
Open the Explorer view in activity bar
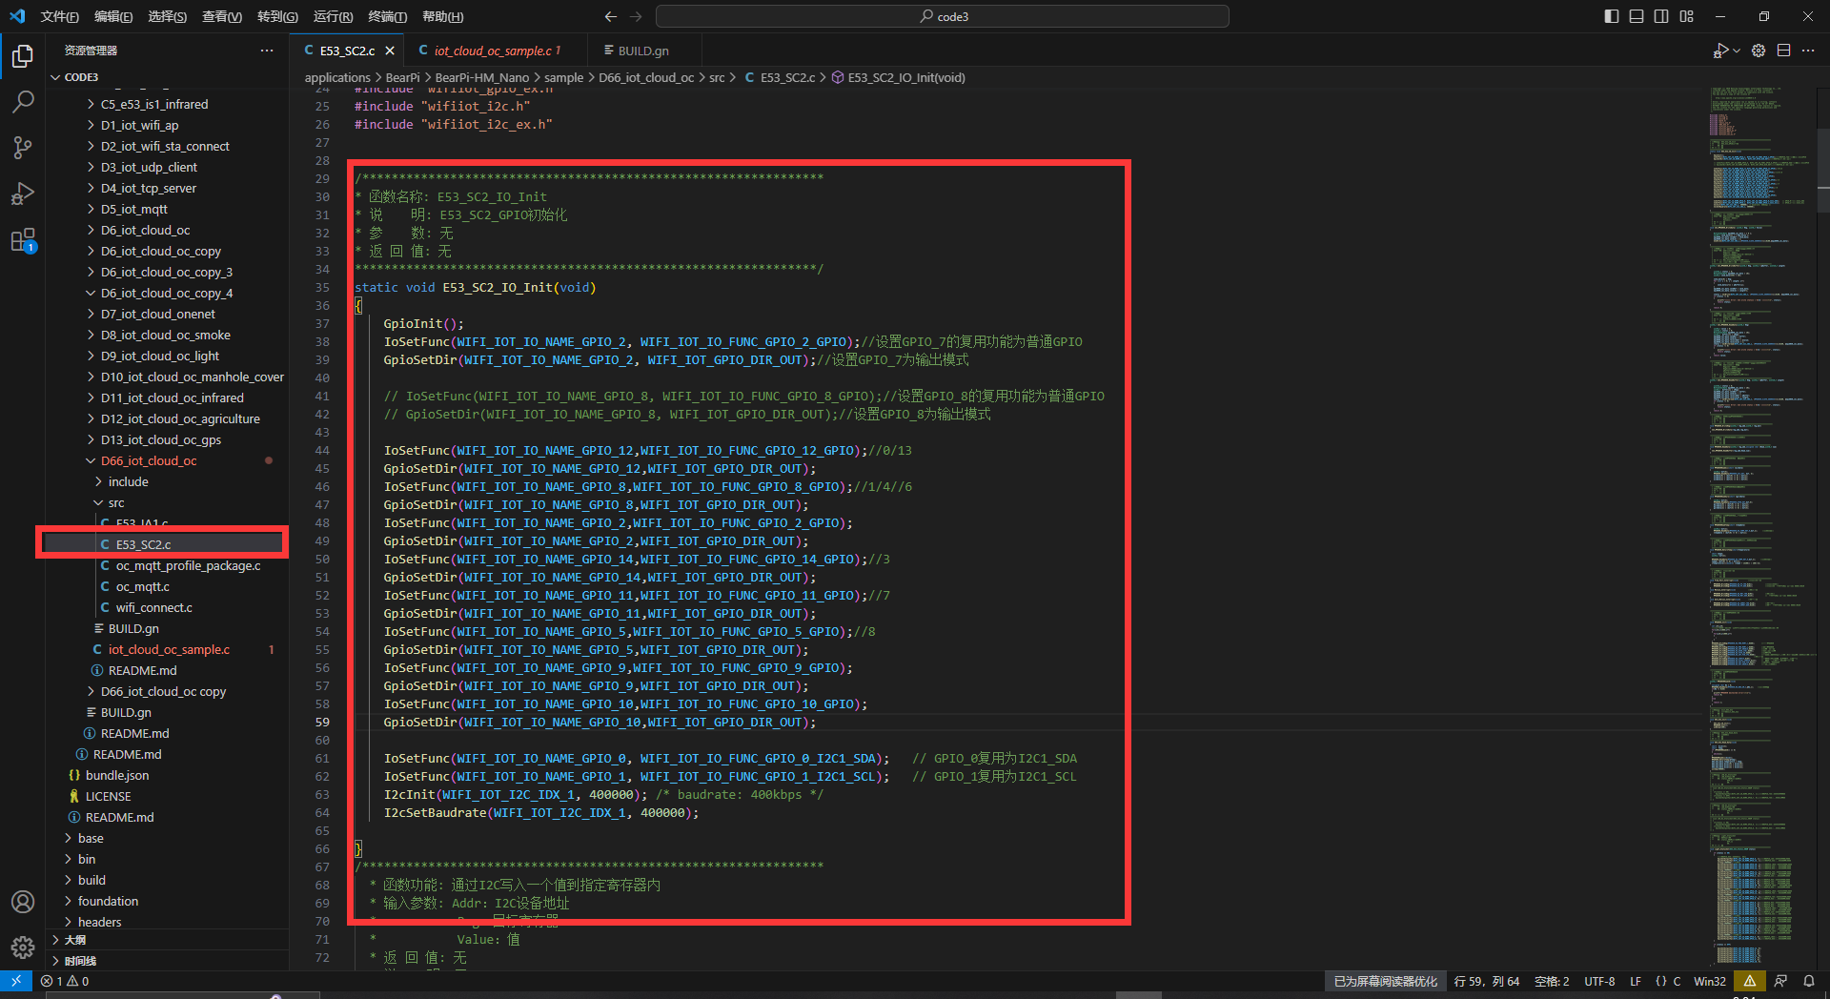(x=23, y=56)
